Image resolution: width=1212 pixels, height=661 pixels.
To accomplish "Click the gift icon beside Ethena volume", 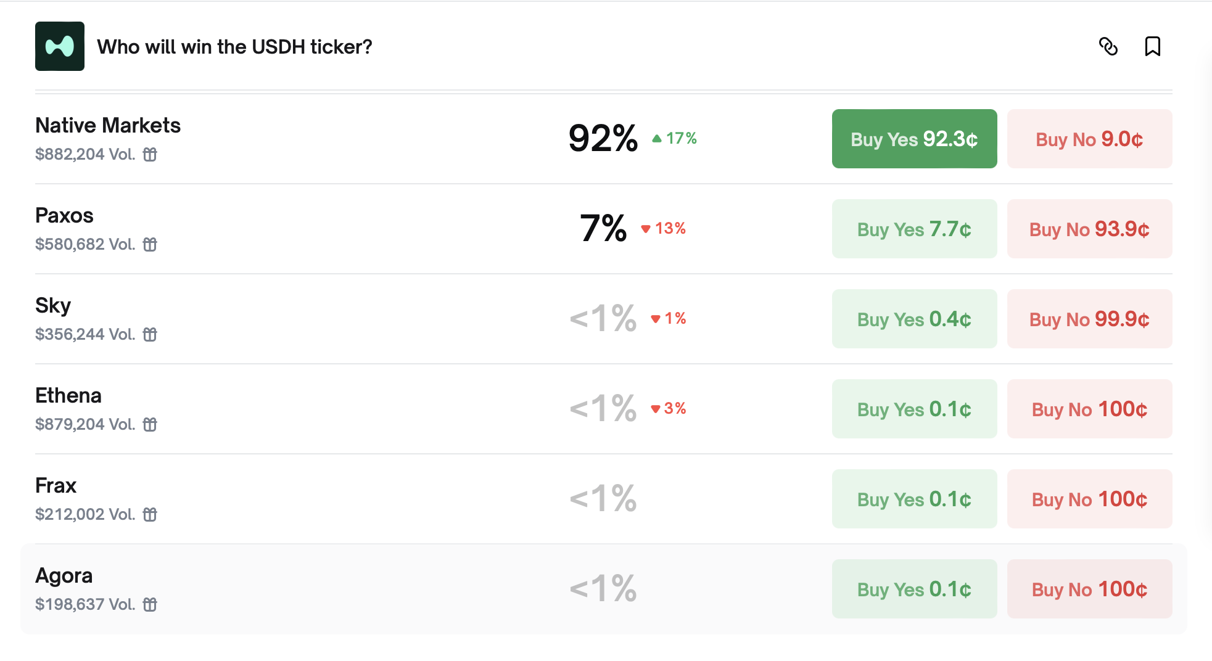I will point(150,425).
